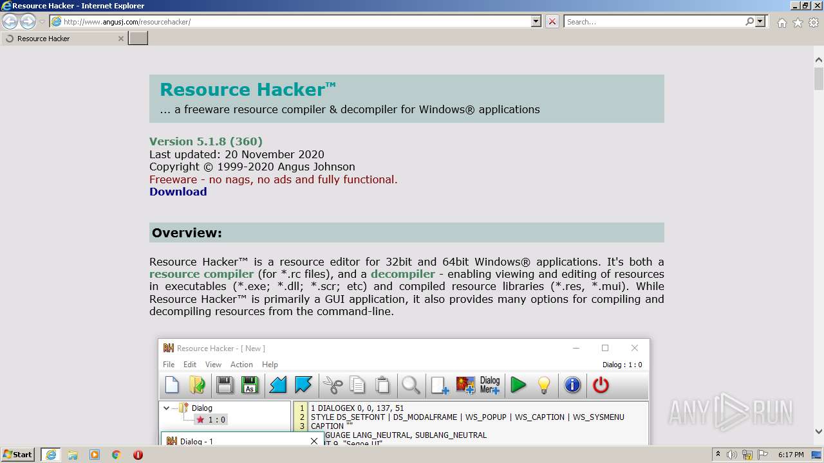Open the recent pages dropdown beside Forward

[x=42, y=22]
